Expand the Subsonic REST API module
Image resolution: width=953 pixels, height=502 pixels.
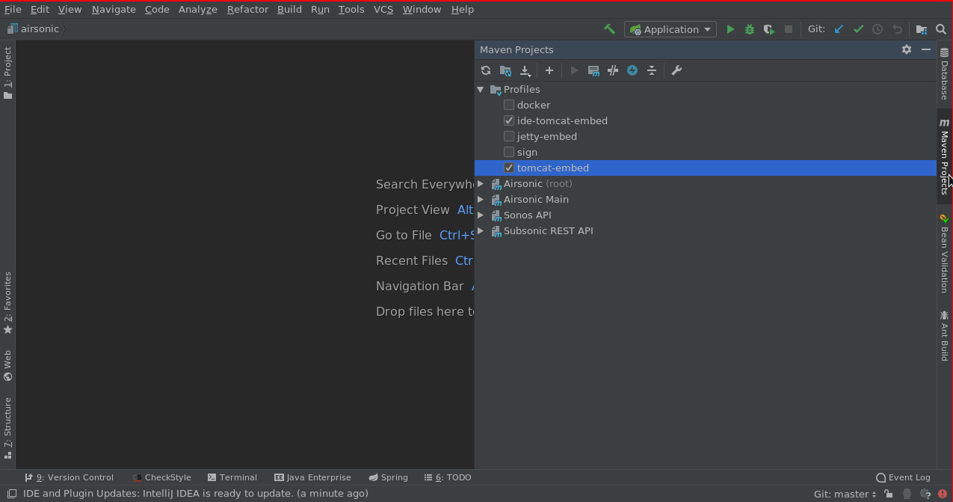click(481, 230)
